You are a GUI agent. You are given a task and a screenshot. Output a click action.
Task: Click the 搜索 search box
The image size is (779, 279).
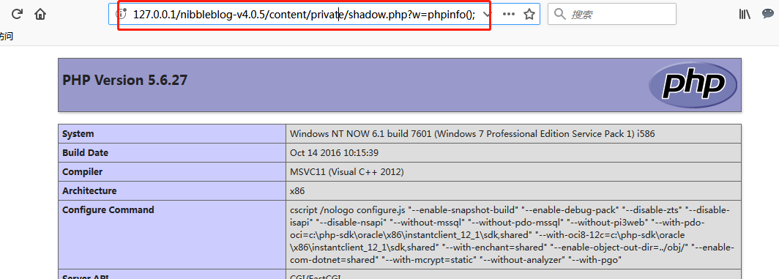click(612, 14)
